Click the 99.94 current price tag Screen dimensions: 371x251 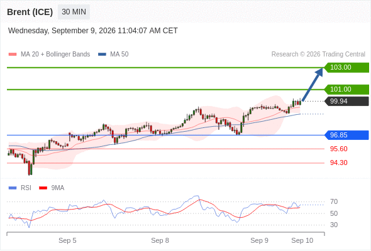346,101
